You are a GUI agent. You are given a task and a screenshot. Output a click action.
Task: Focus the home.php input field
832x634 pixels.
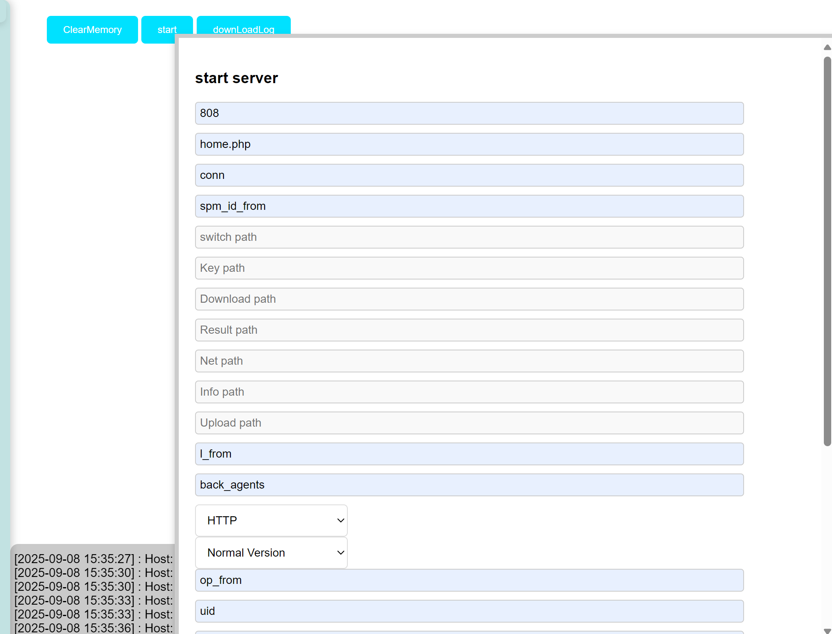469,144
